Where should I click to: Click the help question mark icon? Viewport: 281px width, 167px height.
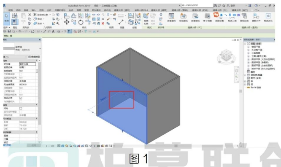click(x=256, y=6)
